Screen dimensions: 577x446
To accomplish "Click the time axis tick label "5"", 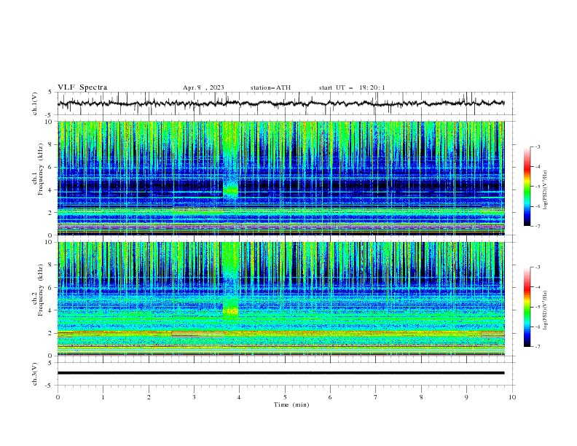I will pyautogui.click(x=285, y=397).
